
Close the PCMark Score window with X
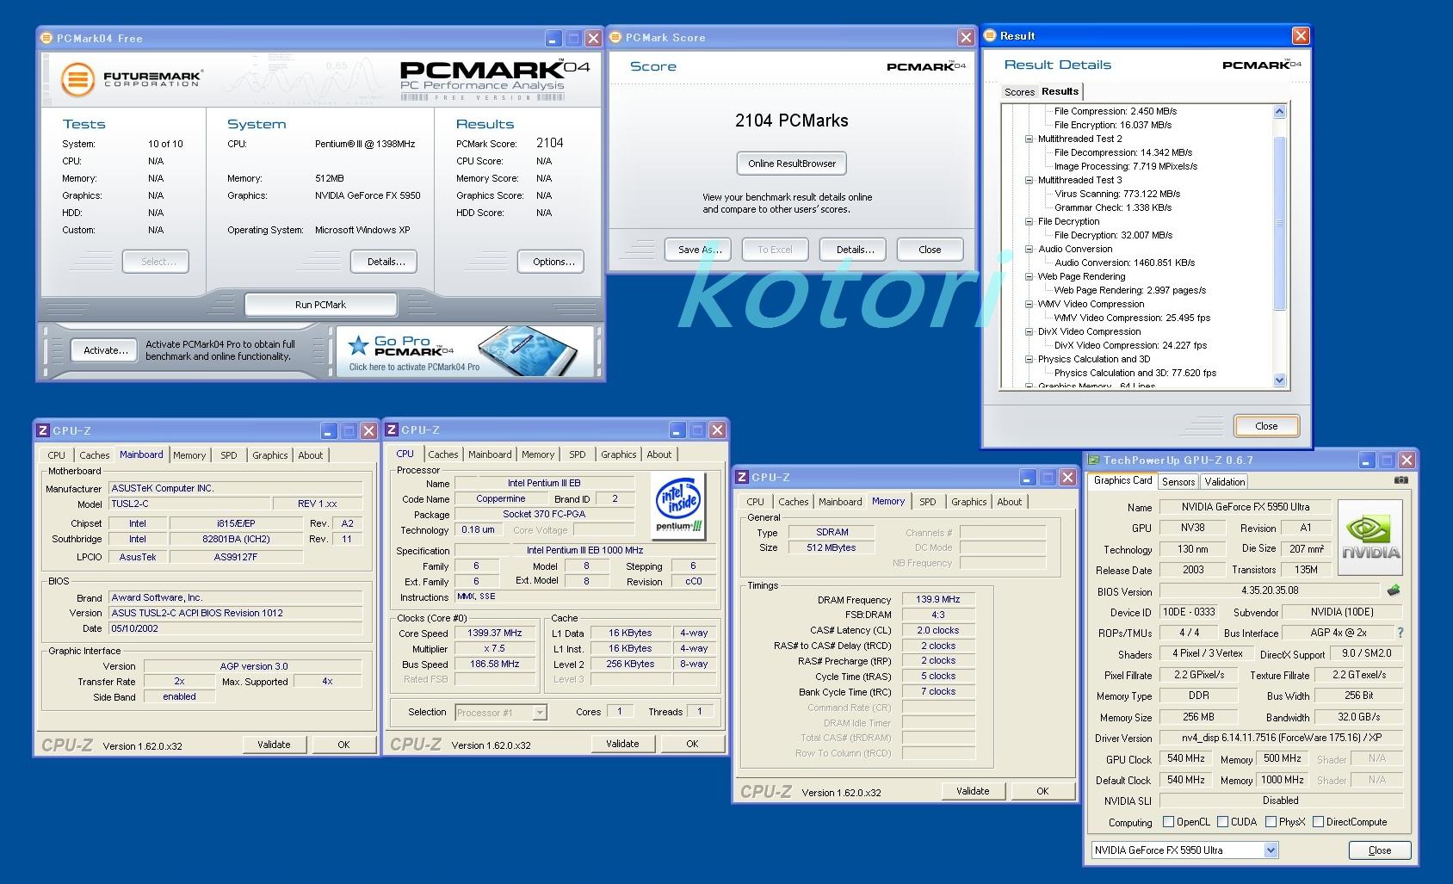[966, 37]
